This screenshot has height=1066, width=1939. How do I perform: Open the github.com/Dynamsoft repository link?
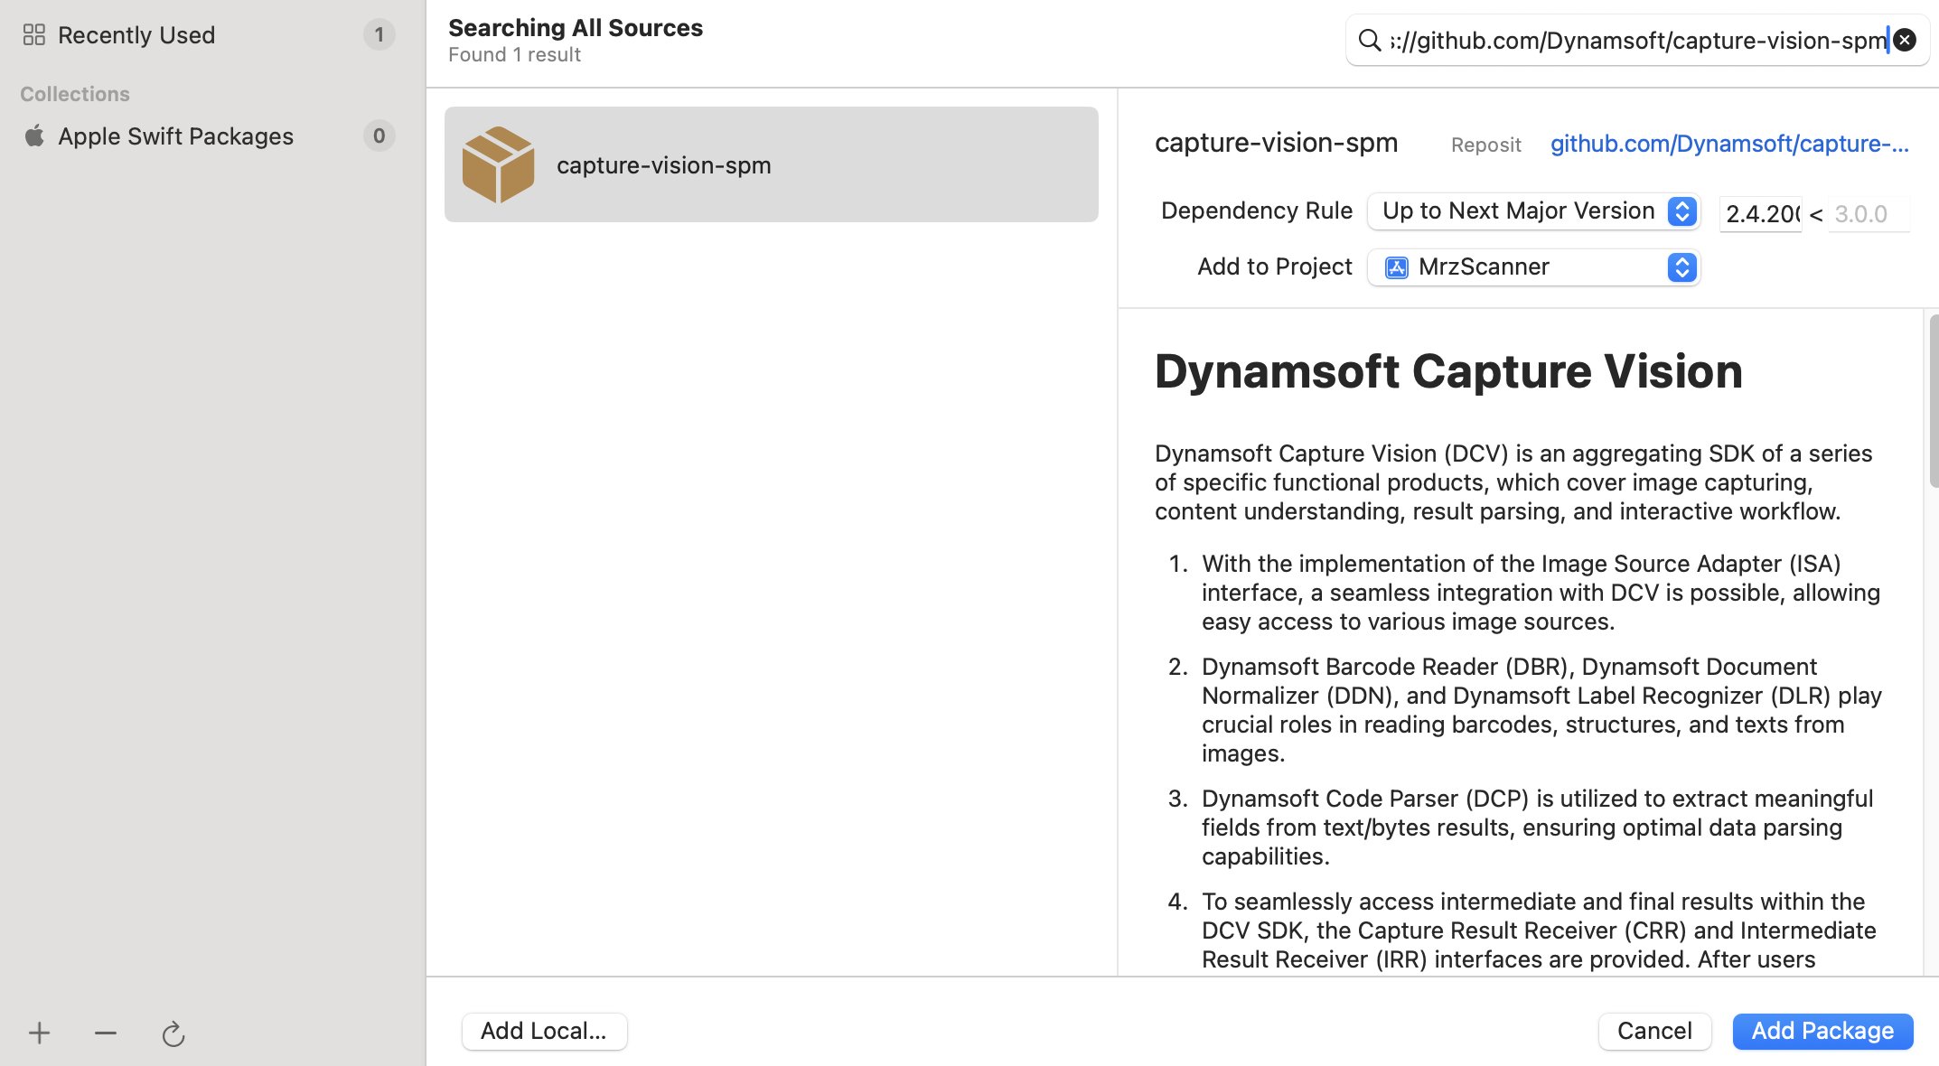(x=1729, y=144)
